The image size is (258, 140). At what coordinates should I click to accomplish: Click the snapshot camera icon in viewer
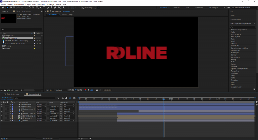click(x=97, y=90)
